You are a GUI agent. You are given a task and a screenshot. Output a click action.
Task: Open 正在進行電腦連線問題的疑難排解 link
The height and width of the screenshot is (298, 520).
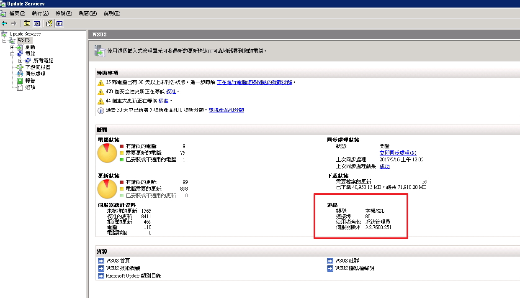point(255,83)
